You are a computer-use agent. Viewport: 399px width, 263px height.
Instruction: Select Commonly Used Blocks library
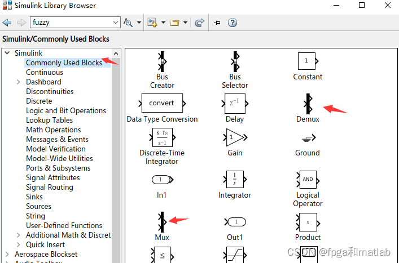pyautogui.click(x=64, y=63)
